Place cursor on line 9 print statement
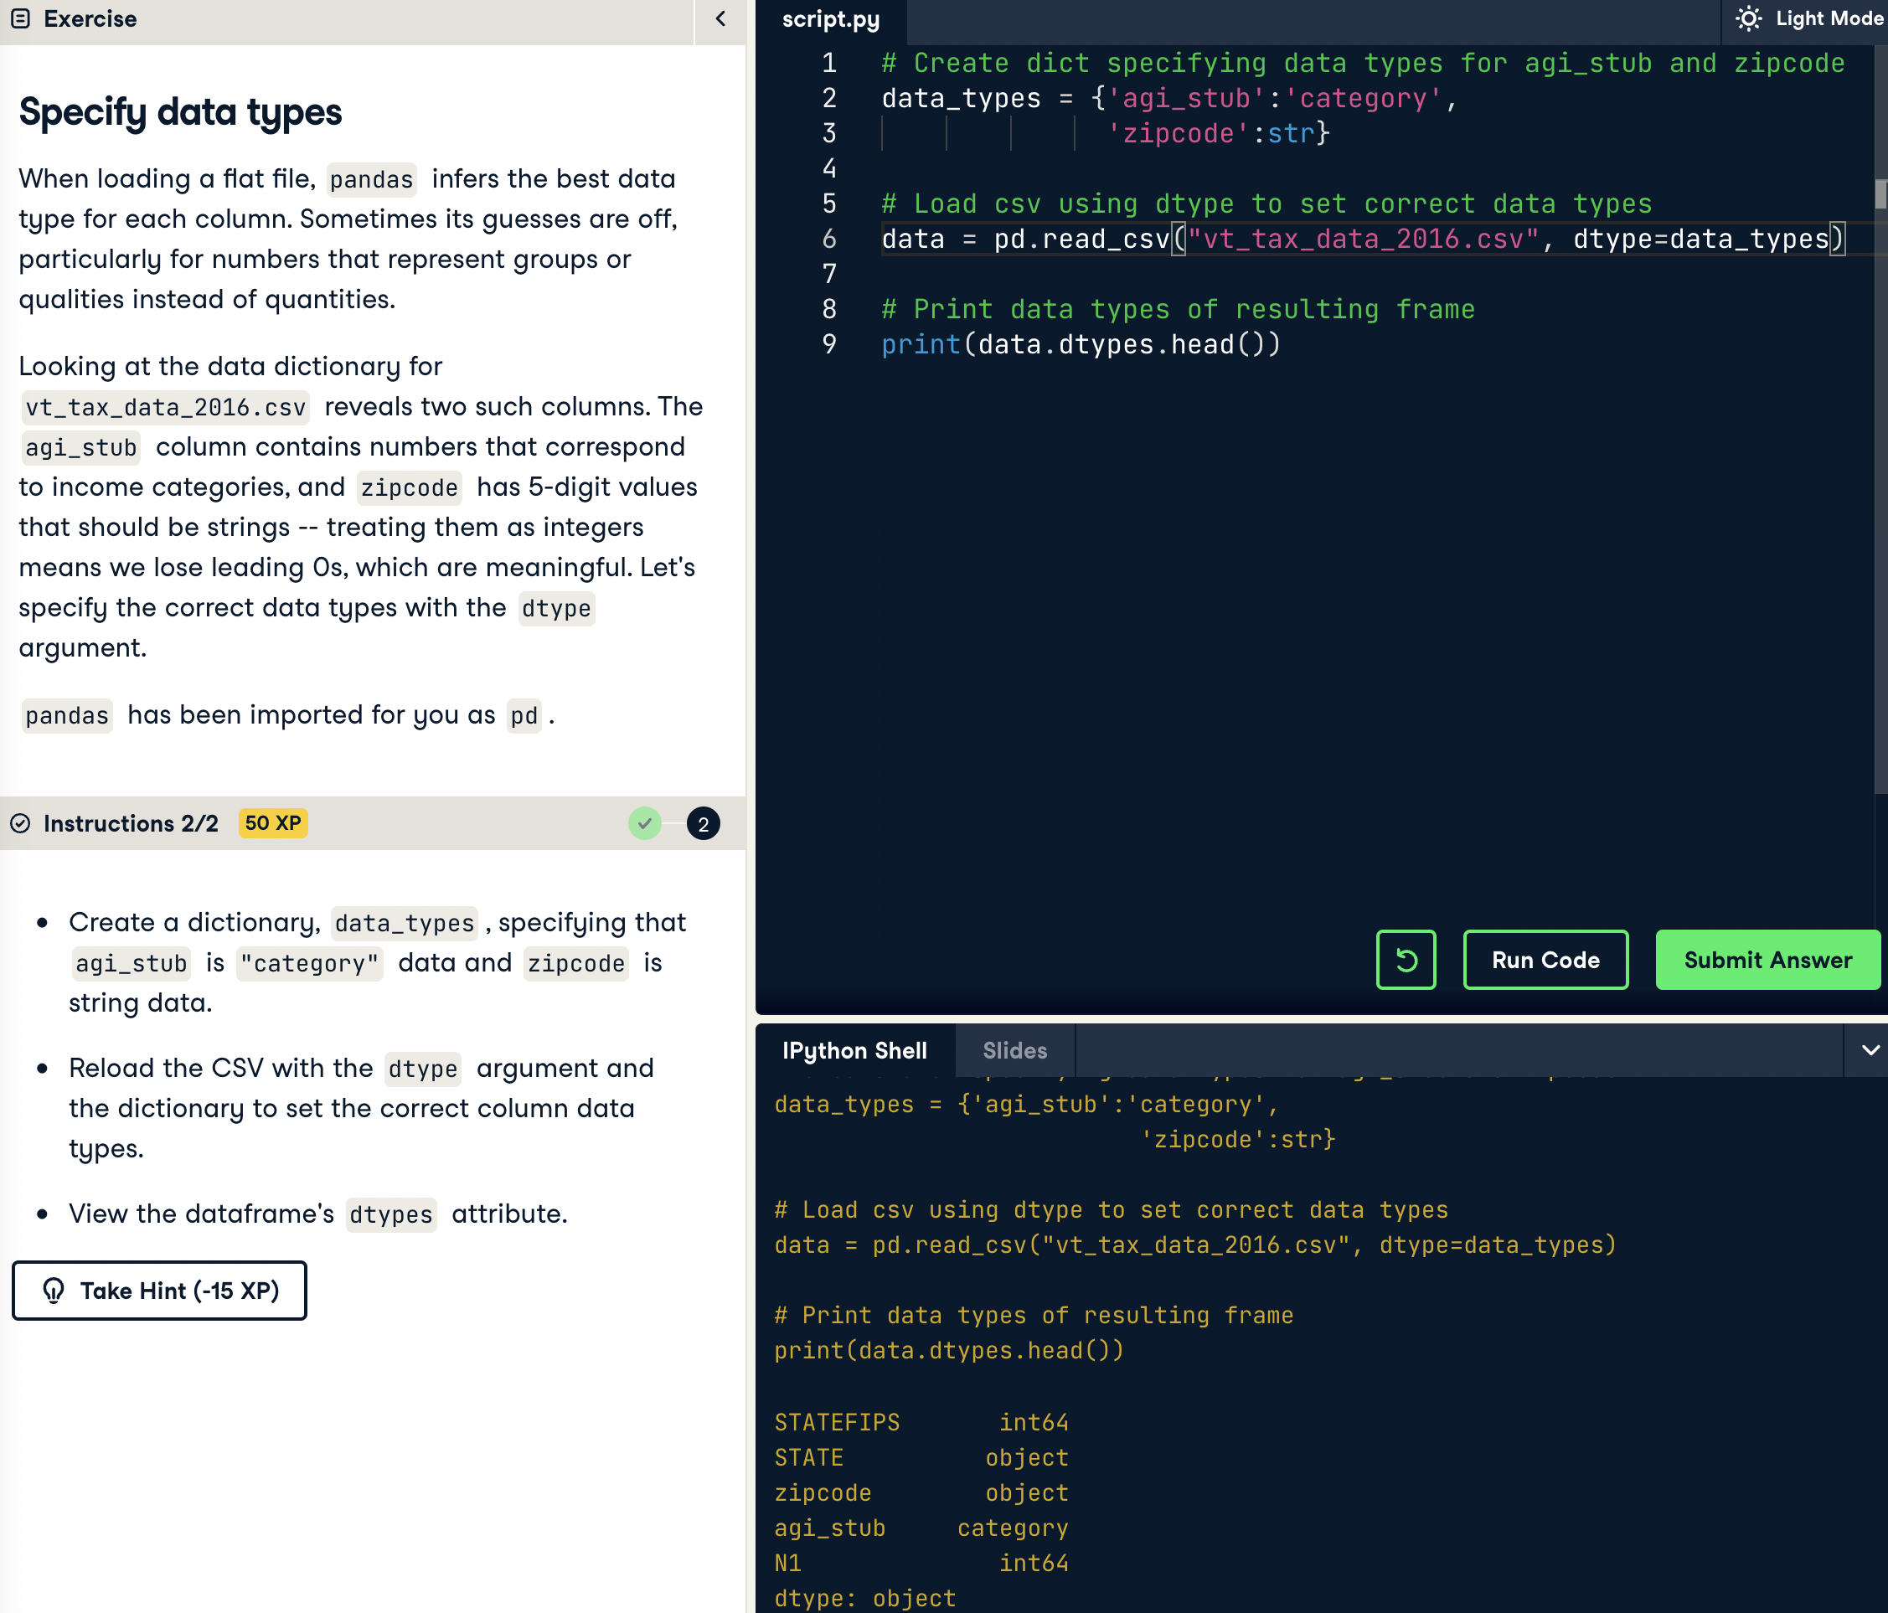Viewport: 1888px width, 1613px height. pos(1080,344)
